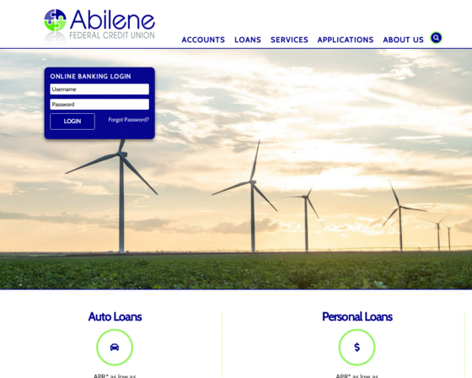Open the Personal Loans heading link
The image size is (472, 378).
pyautogui.click(x=357, y=316)
